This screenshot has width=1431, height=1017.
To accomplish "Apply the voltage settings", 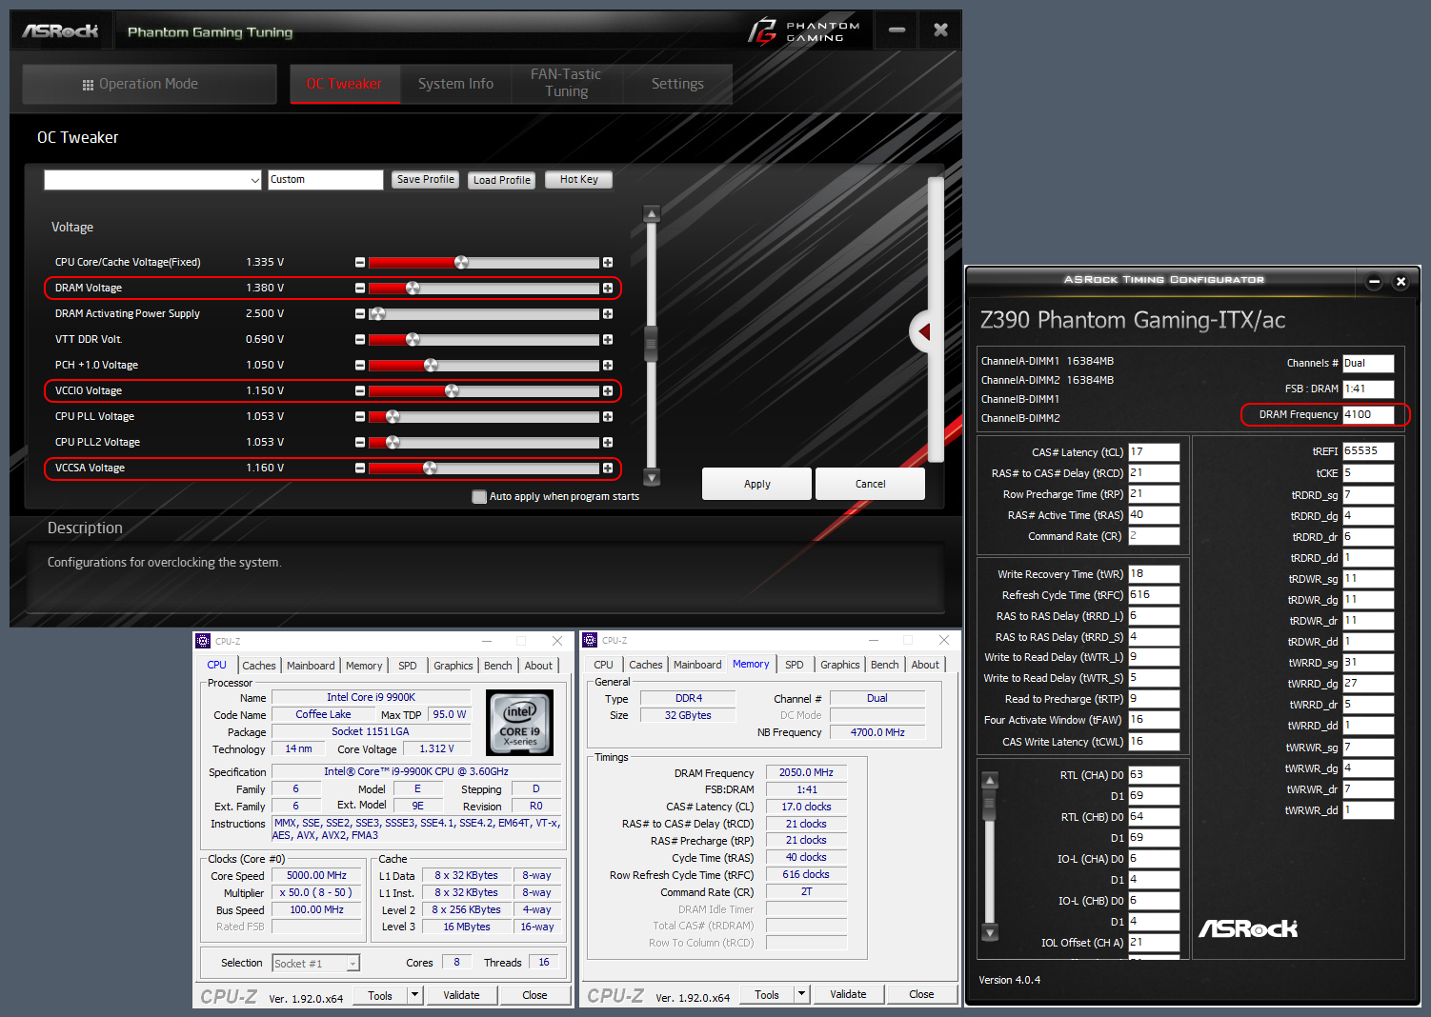I will [757, 484].
